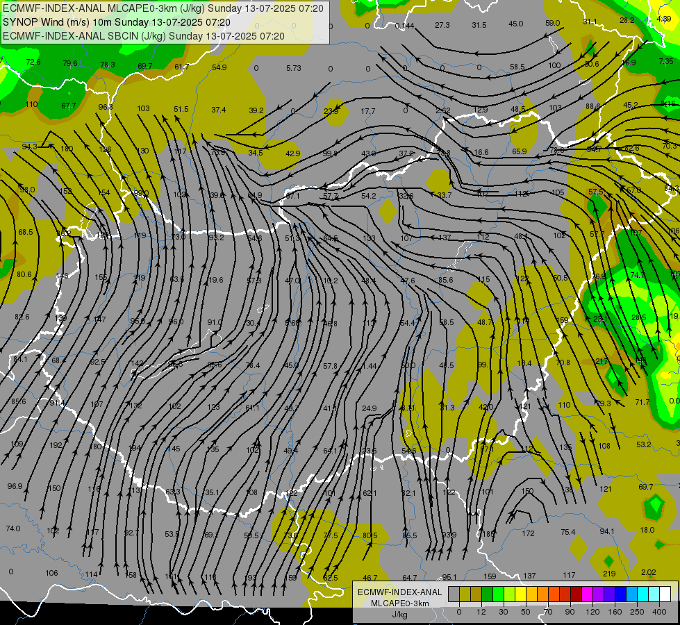Image resolution: width=680 pixels, height=625 pixels.
Task: Click the 59.0 value on the map
Action: (x=552, y=23)
